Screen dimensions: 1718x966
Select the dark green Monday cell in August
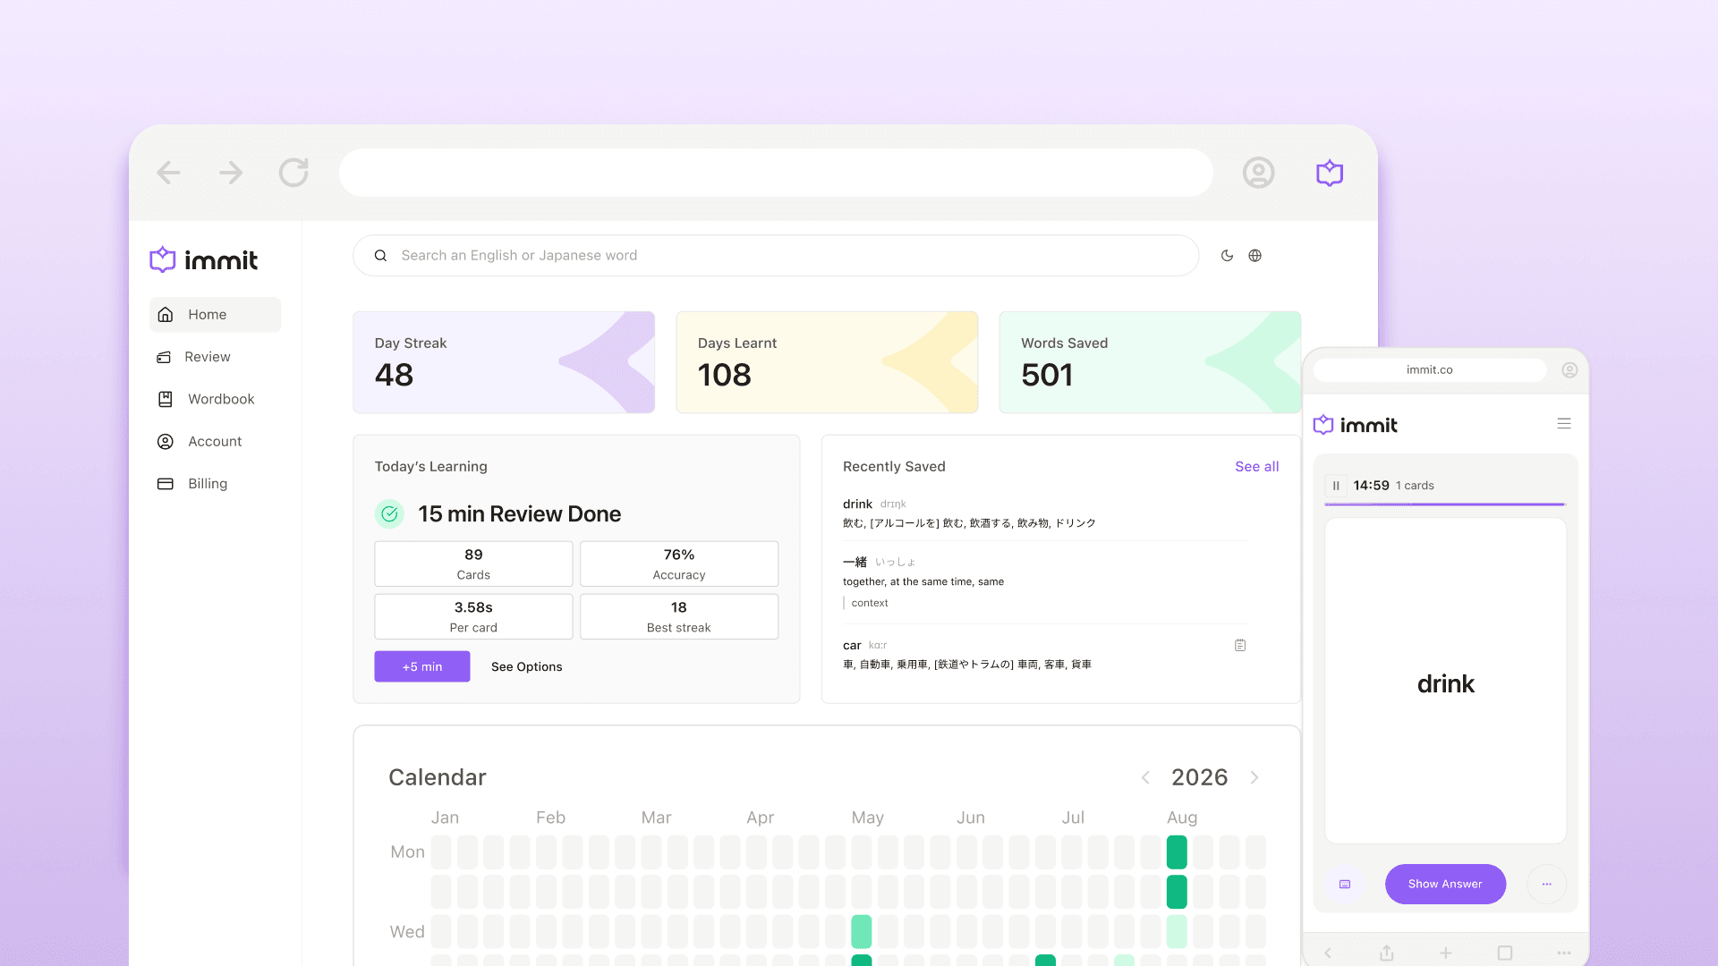[1177, 852]
